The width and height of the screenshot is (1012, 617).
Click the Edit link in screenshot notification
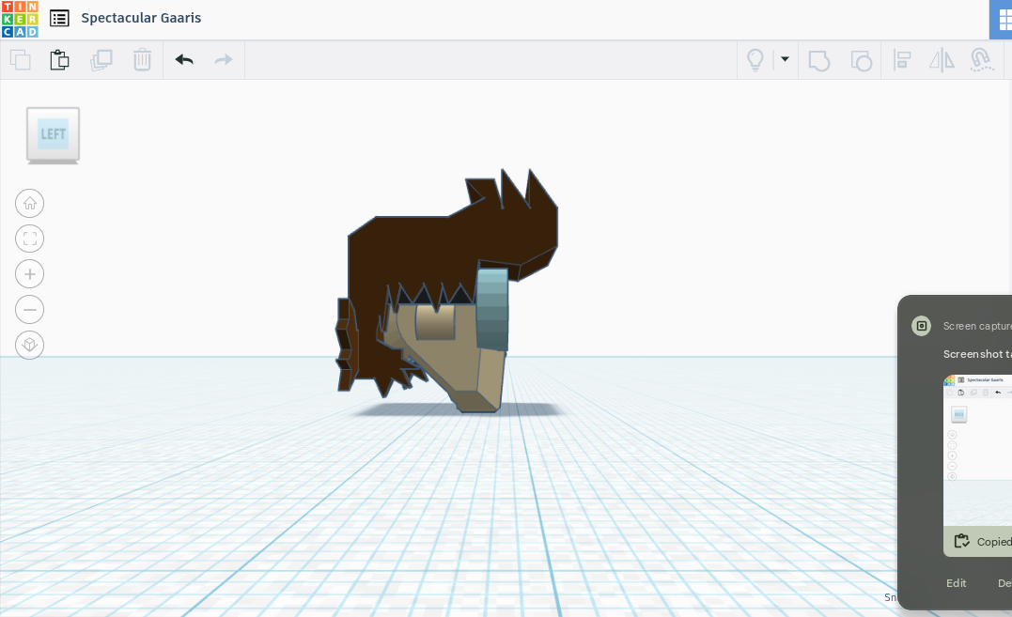pos(956,583)
